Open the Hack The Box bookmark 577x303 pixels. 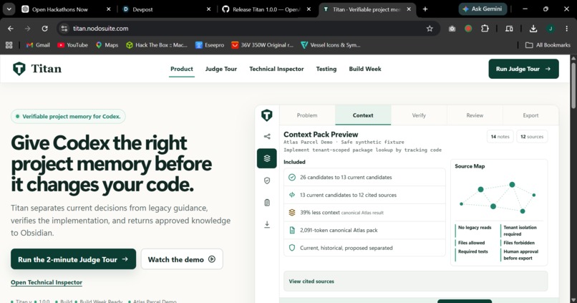tap(157, 45)
